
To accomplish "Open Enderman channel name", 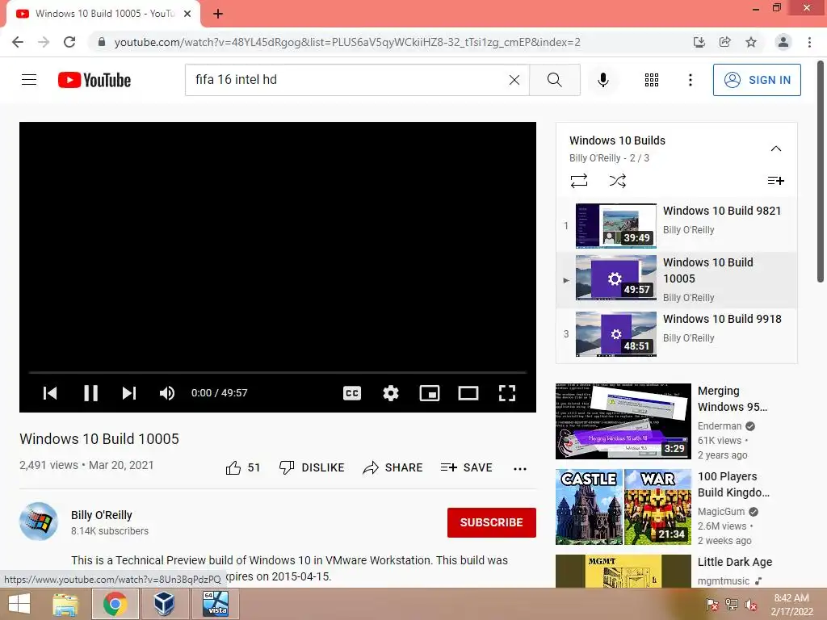I will click(720, 426).
